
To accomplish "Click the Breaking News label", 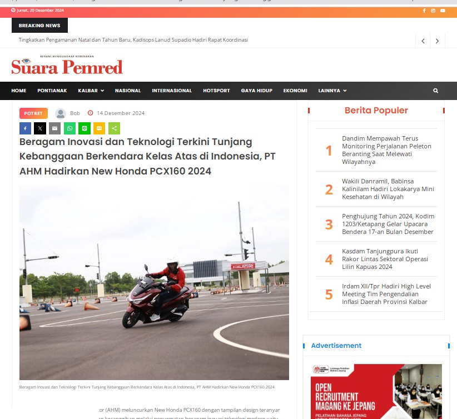I will coord(39,26).
